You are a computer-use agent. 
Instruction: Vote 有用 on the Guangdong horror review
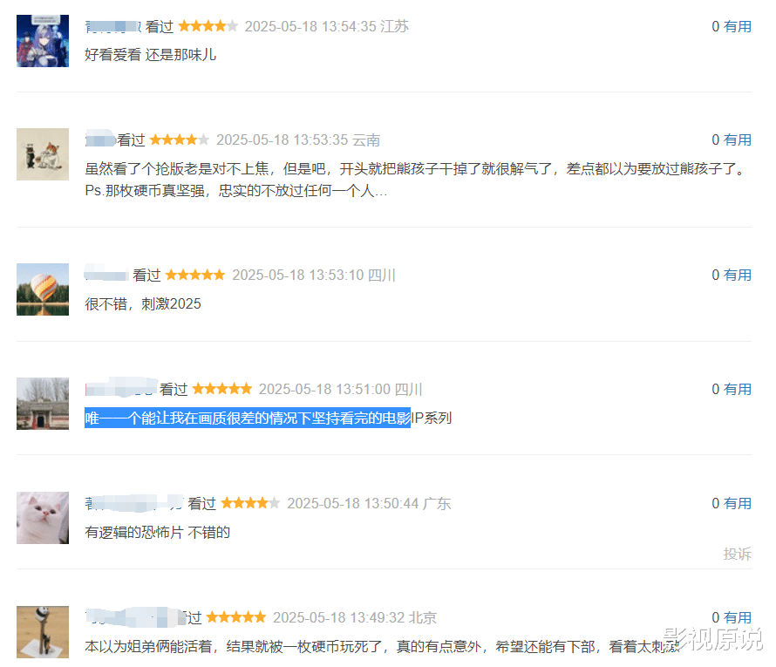click(738, 504)
